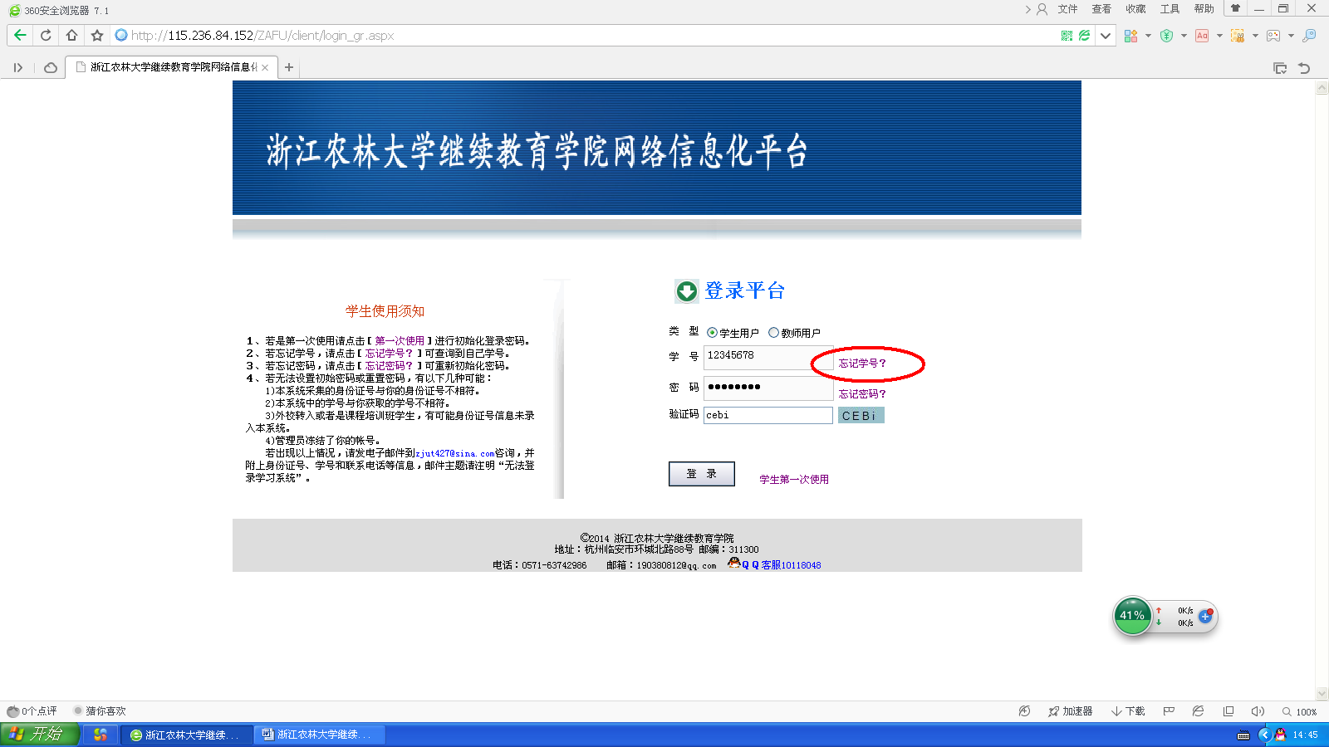1329x747 pixels.
Task: Open the 帮助 menu
Action: 1204,9
